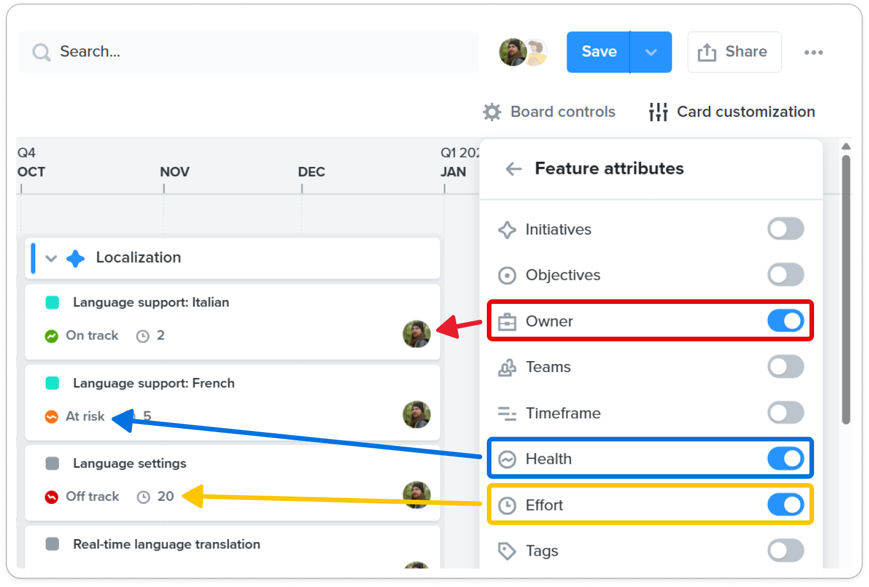Open Board controls menu
Screen dimensions: 869x587
(549, 112)
